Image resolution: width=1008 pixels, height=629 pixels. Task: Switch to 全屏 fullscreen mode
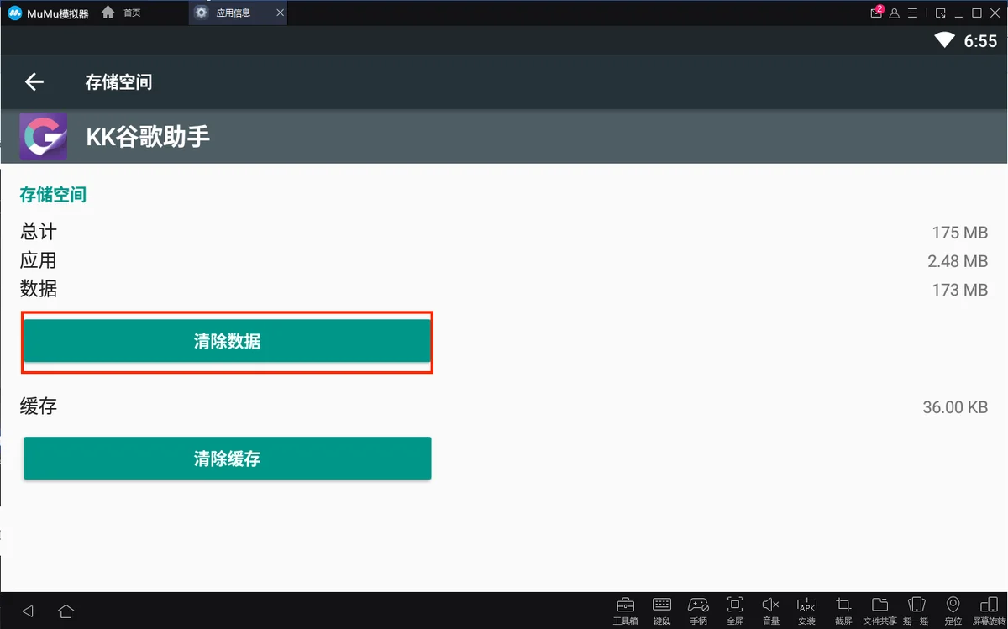click(x=735, y=610)
